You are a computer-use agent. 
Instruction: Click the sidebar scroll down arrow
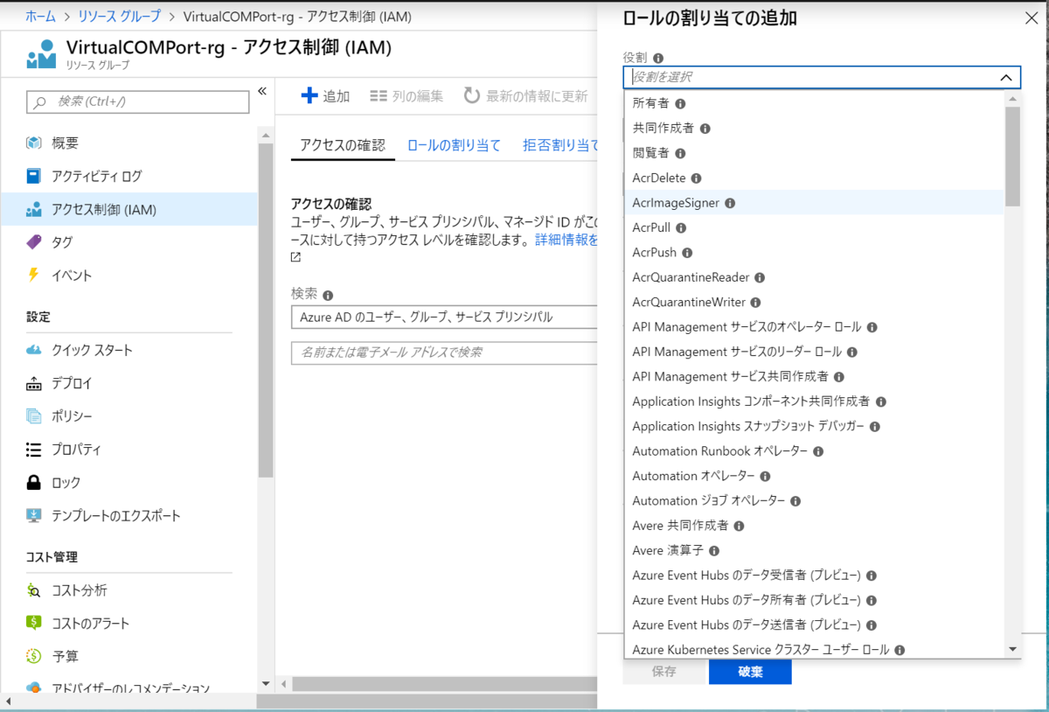tap(266, 683)
